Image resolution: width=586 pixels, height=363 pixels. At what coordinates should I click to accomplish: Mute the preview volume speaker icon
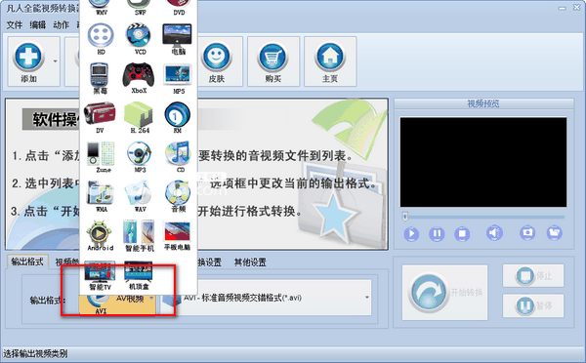pyautogui.click(x=494, y=233)
